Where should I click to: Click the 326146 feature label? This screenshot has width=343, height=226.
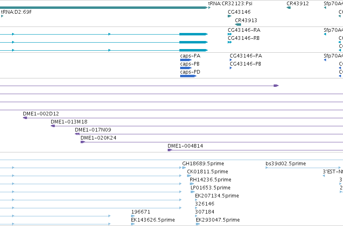pyautogui.click(x=204, y=204)
